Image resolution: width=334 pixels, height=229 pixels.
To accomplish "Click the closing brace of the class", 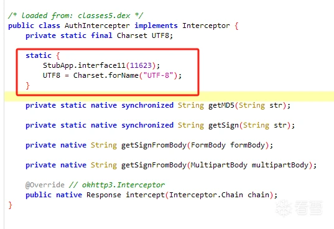I will [x=10, y=205].
